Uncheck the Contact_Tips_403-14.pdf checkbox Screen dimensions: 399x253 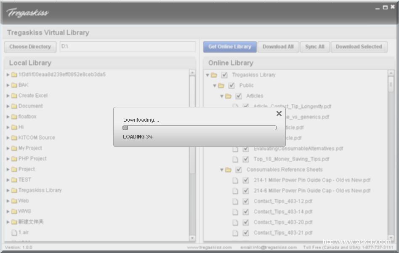pos(245,212)
